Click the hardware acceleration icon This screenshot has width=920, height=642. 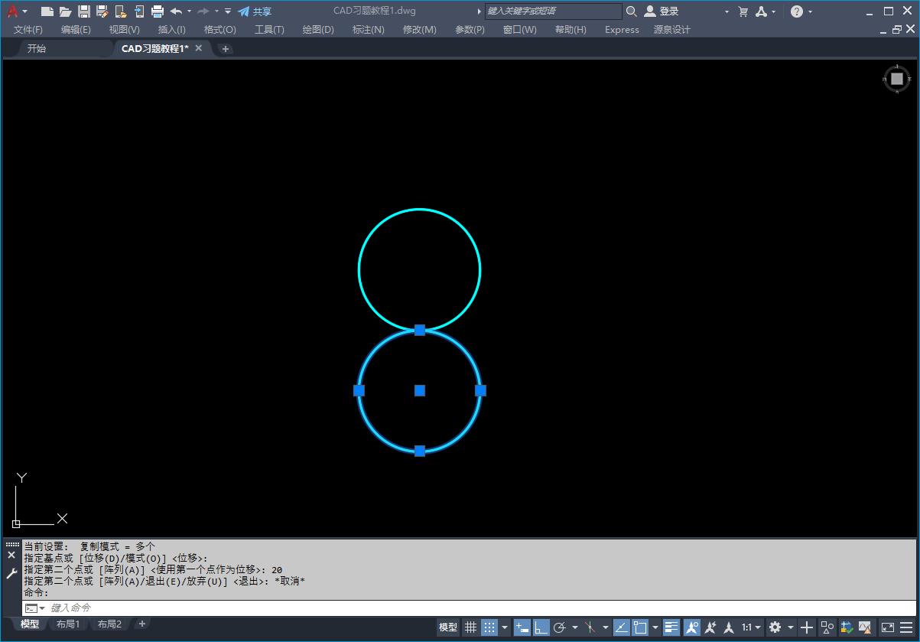tap(847, 627)
